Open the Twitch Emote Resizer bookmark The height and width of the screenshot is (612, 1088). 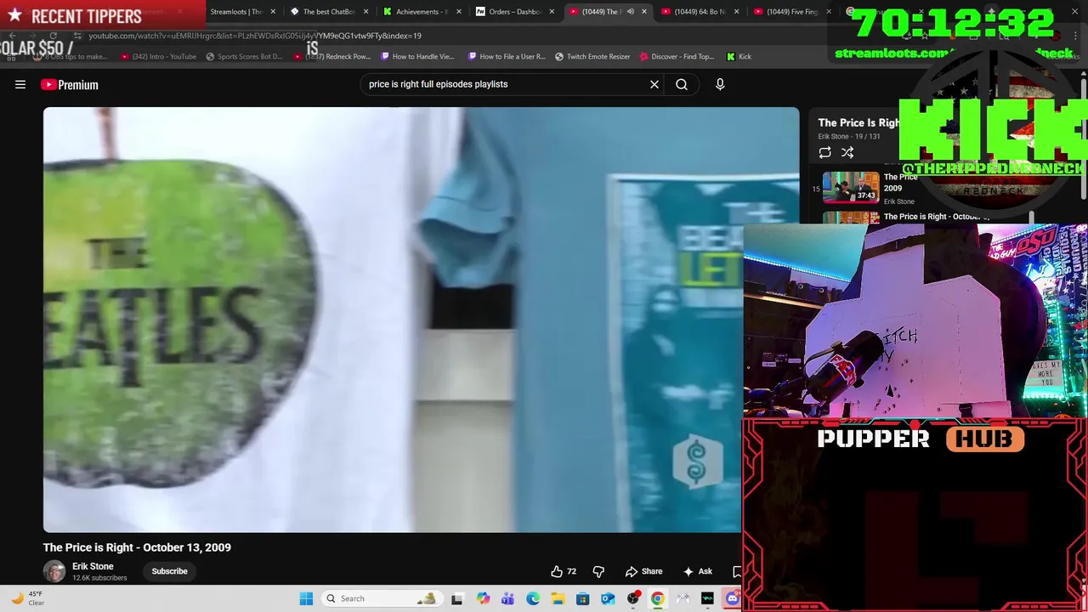pos(592,56)
